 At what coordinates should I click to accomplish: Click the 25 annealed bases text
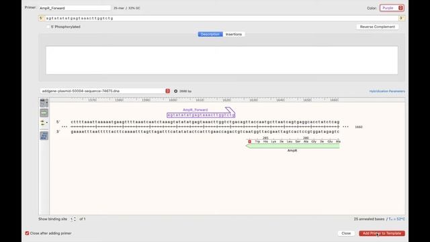(369, 219)
